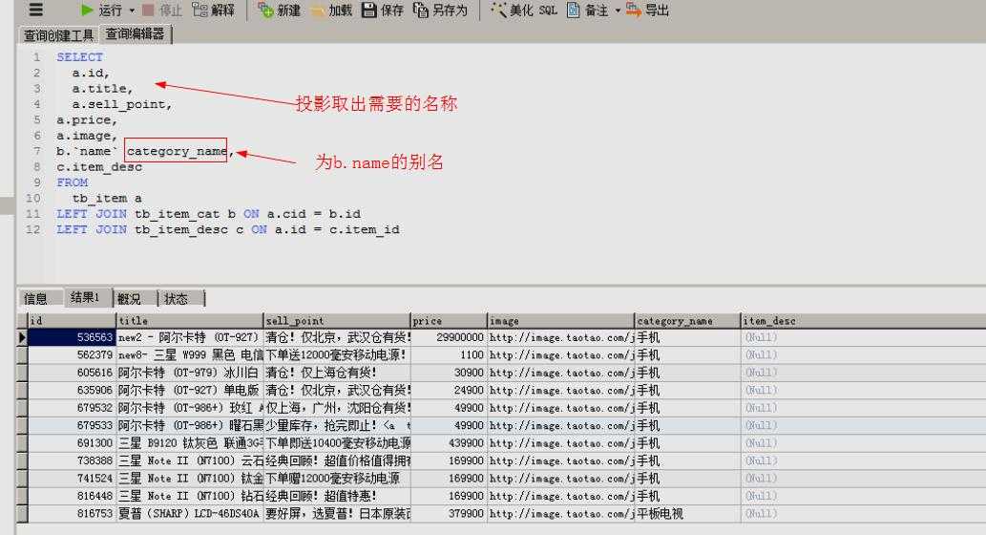Click the 停止 stop button
The height and width of the screenshot is (535, 986).
click(162, 11)
